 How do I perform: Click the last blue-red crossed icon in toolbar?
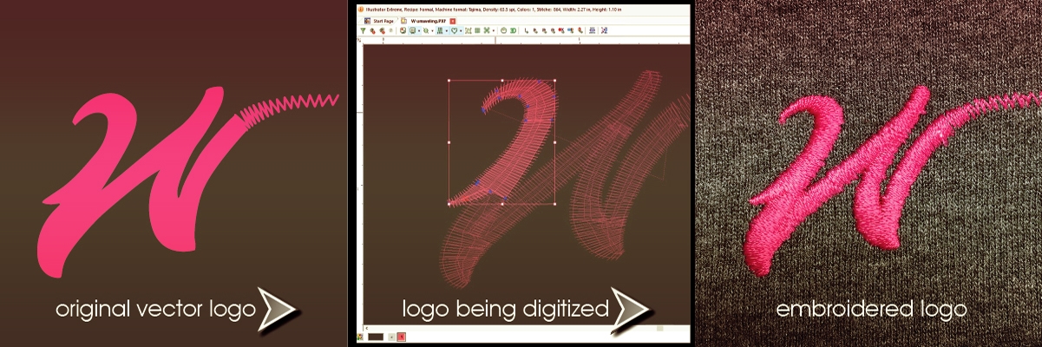(604, 30)
